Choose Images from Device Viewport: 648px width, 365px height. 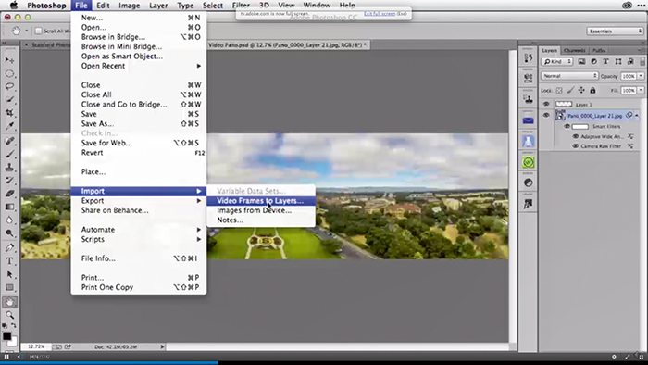(260, 210)
